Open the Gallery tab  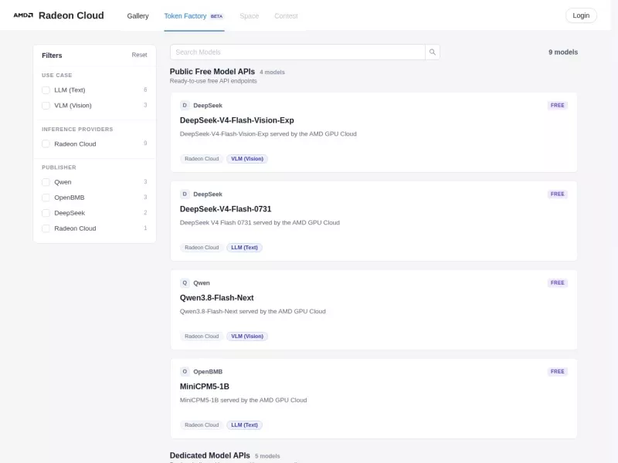pyautogui.click(x=138, y=15)
